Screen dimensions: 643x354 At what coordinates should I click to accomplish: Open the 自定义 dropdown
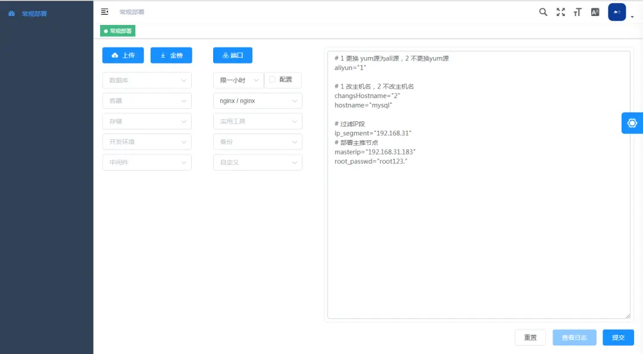point(258,162)
